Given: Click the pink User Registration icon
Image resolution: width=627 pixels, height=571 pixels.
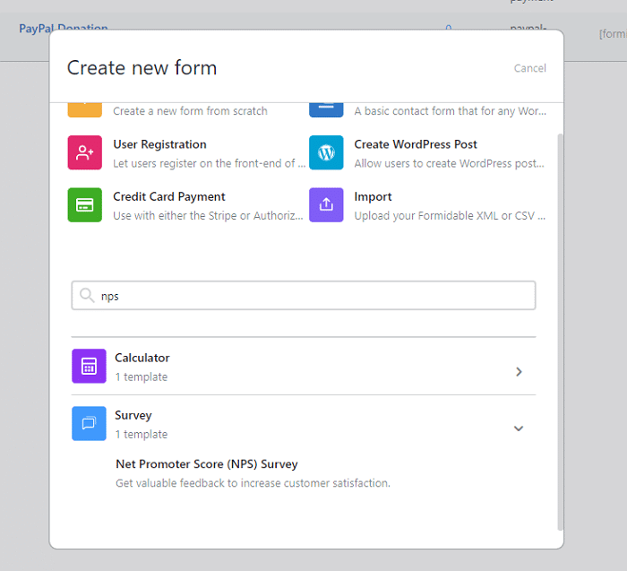Looking at the screenshot, I should coord(84,152).
